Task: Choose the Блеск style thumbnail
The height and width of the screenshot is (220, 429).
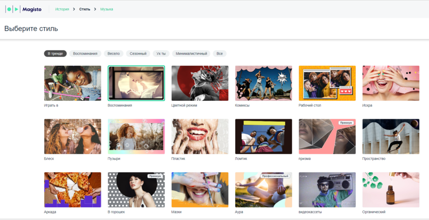Action: 73,137
